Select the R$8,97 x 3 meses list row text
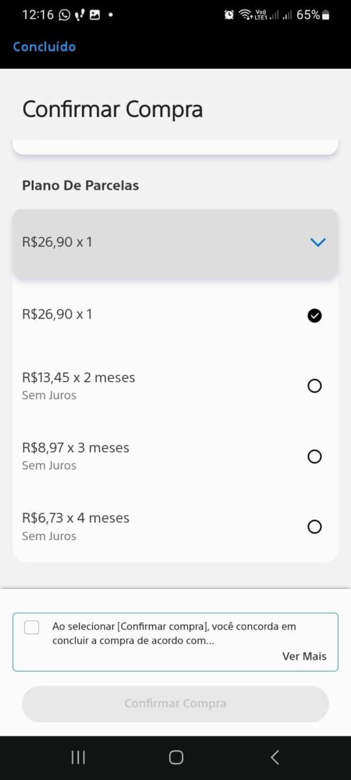The image size is (351, 780). tap(75, 448)
